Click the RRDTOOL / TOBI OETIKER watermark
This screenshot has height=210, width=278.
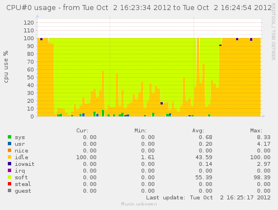tap(273, 32)
